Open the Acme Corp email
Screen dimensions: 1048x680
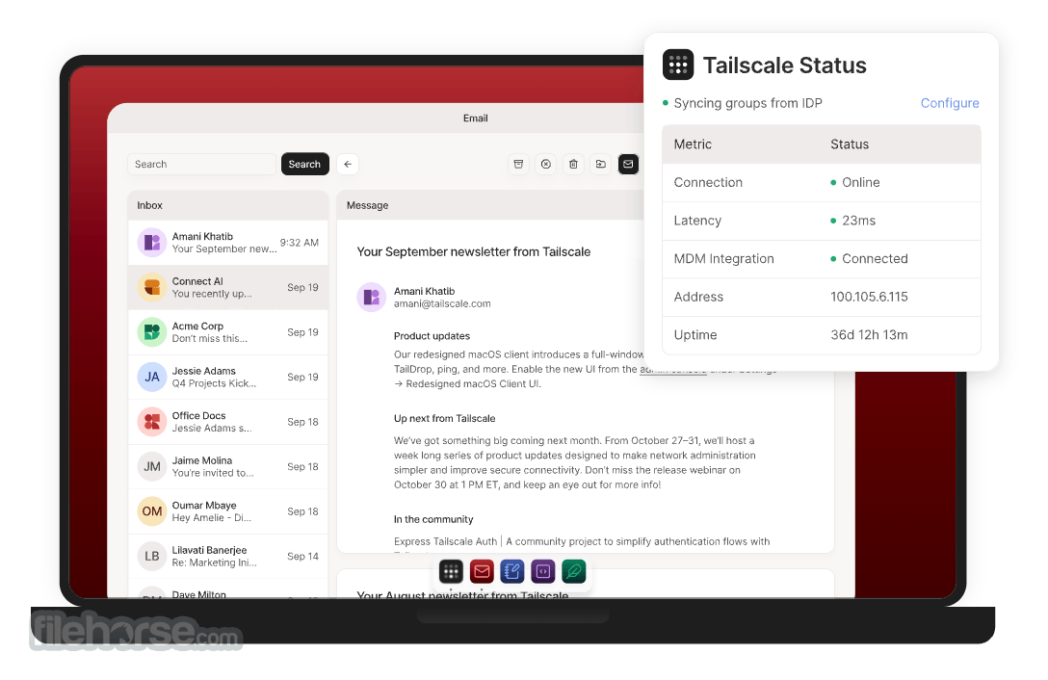point(228,331)
